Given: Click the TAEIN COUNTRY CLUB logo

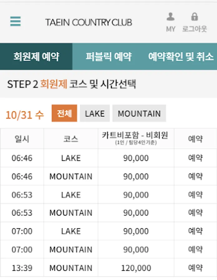Looking at the screenshot, I should pos(89,22).
